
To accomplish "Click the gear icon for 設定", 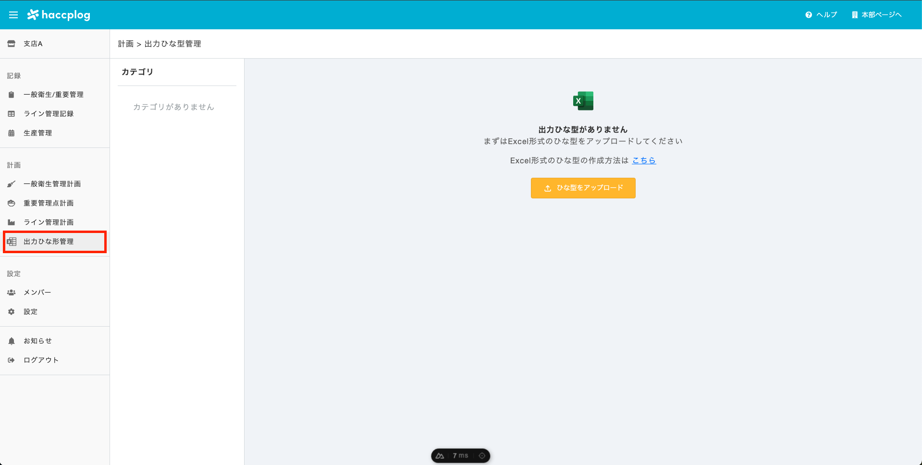I will [x=12, y=312].
